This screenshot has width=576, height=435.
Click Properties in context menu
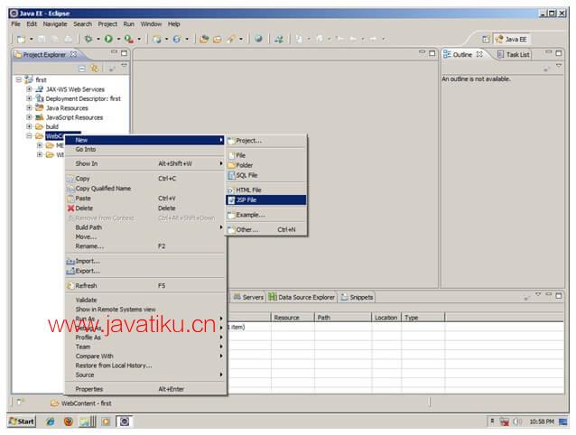(144, 389)
